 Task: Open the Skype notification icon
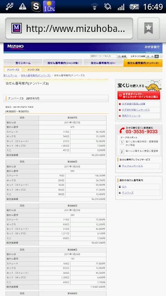pyautogui.click(x=36, y=6)
